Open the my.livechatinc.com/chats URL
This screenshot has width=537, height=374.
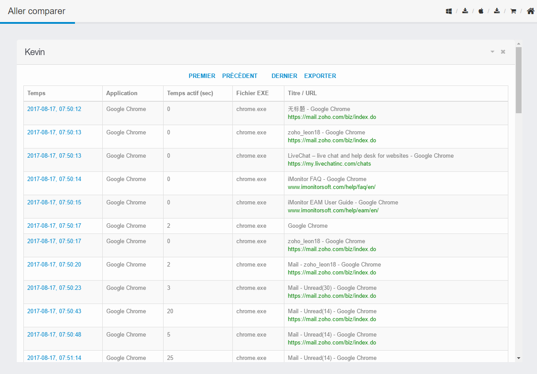point(329,164)
